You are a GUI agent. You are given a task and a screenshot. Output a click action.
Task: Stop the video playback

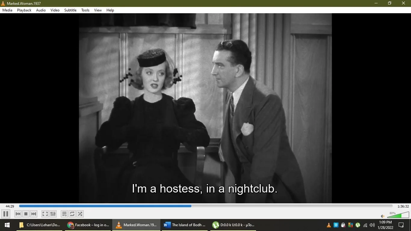26,214
